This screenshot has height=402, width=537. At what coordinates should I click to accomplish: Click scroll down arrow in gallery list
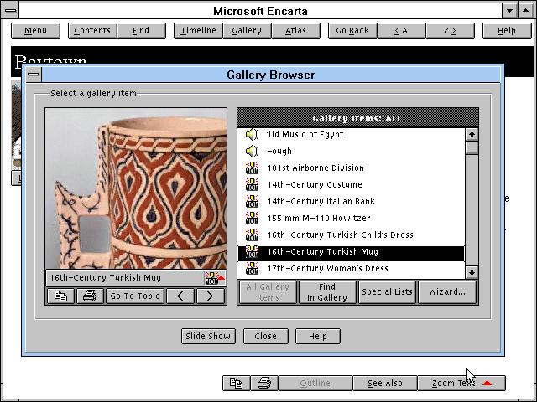click(472, 272)
